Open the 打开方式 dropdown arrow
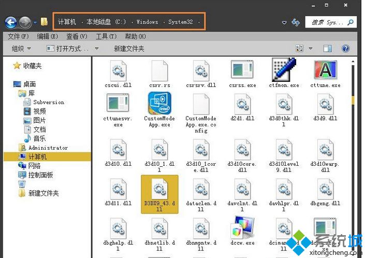365x258 pixels. point(96,48)
